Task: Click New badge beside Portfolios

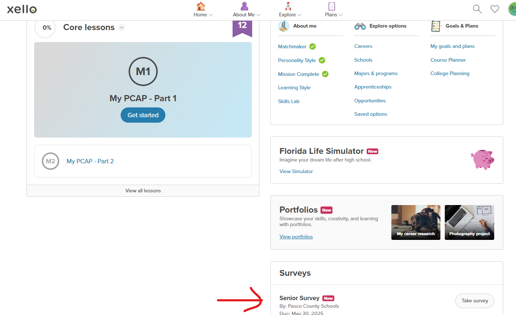Action: 327,210
